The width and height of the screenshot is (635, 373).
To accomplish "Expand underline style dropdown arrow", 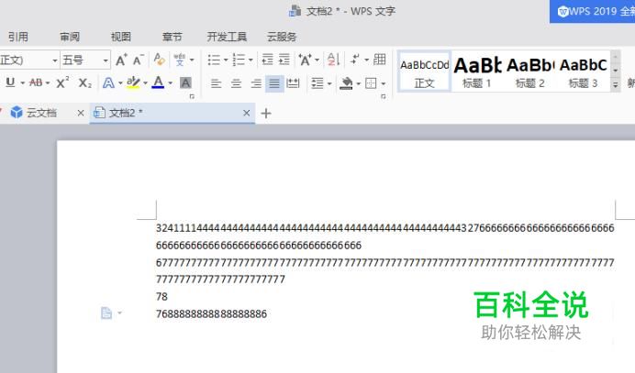I will [x=22, y=83].
